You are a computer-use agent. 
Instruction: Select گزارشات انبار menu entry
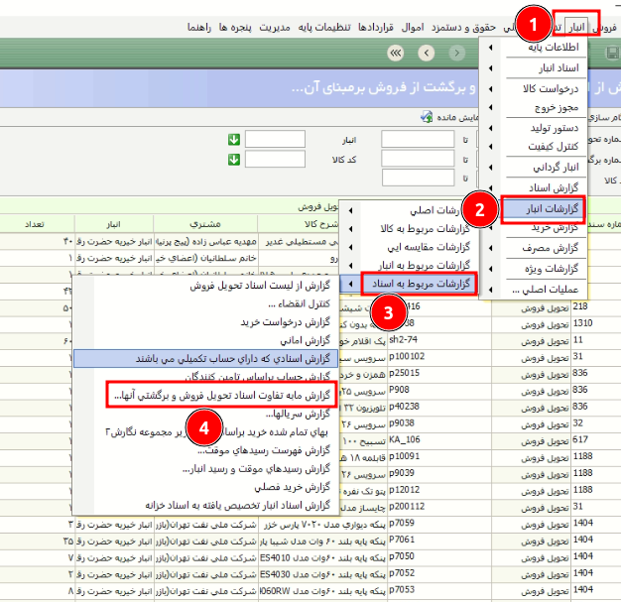pos(543,208)
